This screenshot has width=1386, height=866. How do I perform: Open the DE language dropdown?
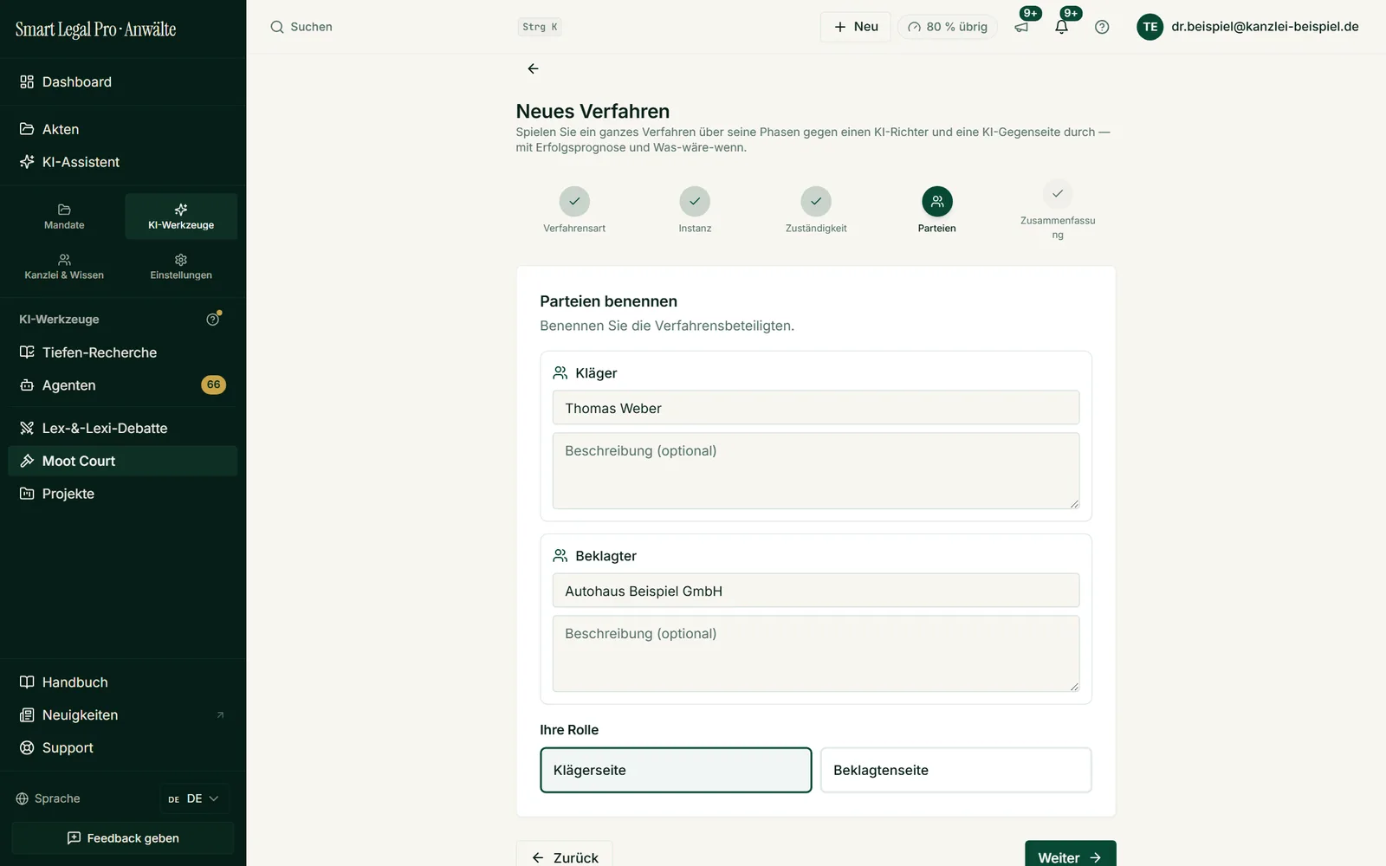coord(194,798)
